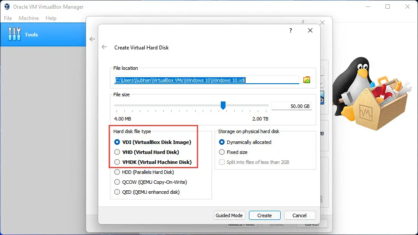Click the 4.00 MB minimum size label
418x235 pixels.
[123, 119]
